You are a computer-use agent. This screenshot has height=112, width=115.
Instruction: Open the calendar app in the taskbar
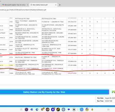[63, 110]
